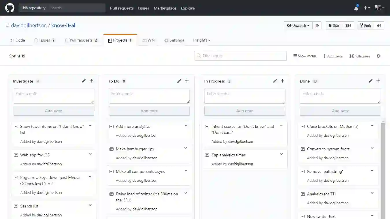The image size is (390, 219).
Task: Open card menu for 'Add more analytics'
Action: coord(186,126)
